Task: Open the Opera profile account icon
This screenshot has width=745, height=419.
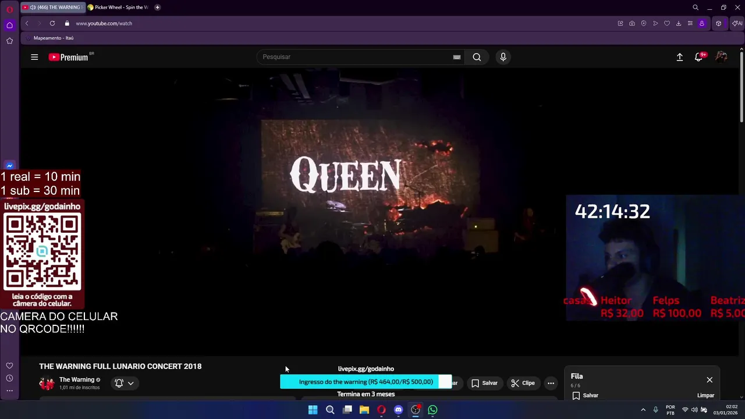Action: point(702,23)
